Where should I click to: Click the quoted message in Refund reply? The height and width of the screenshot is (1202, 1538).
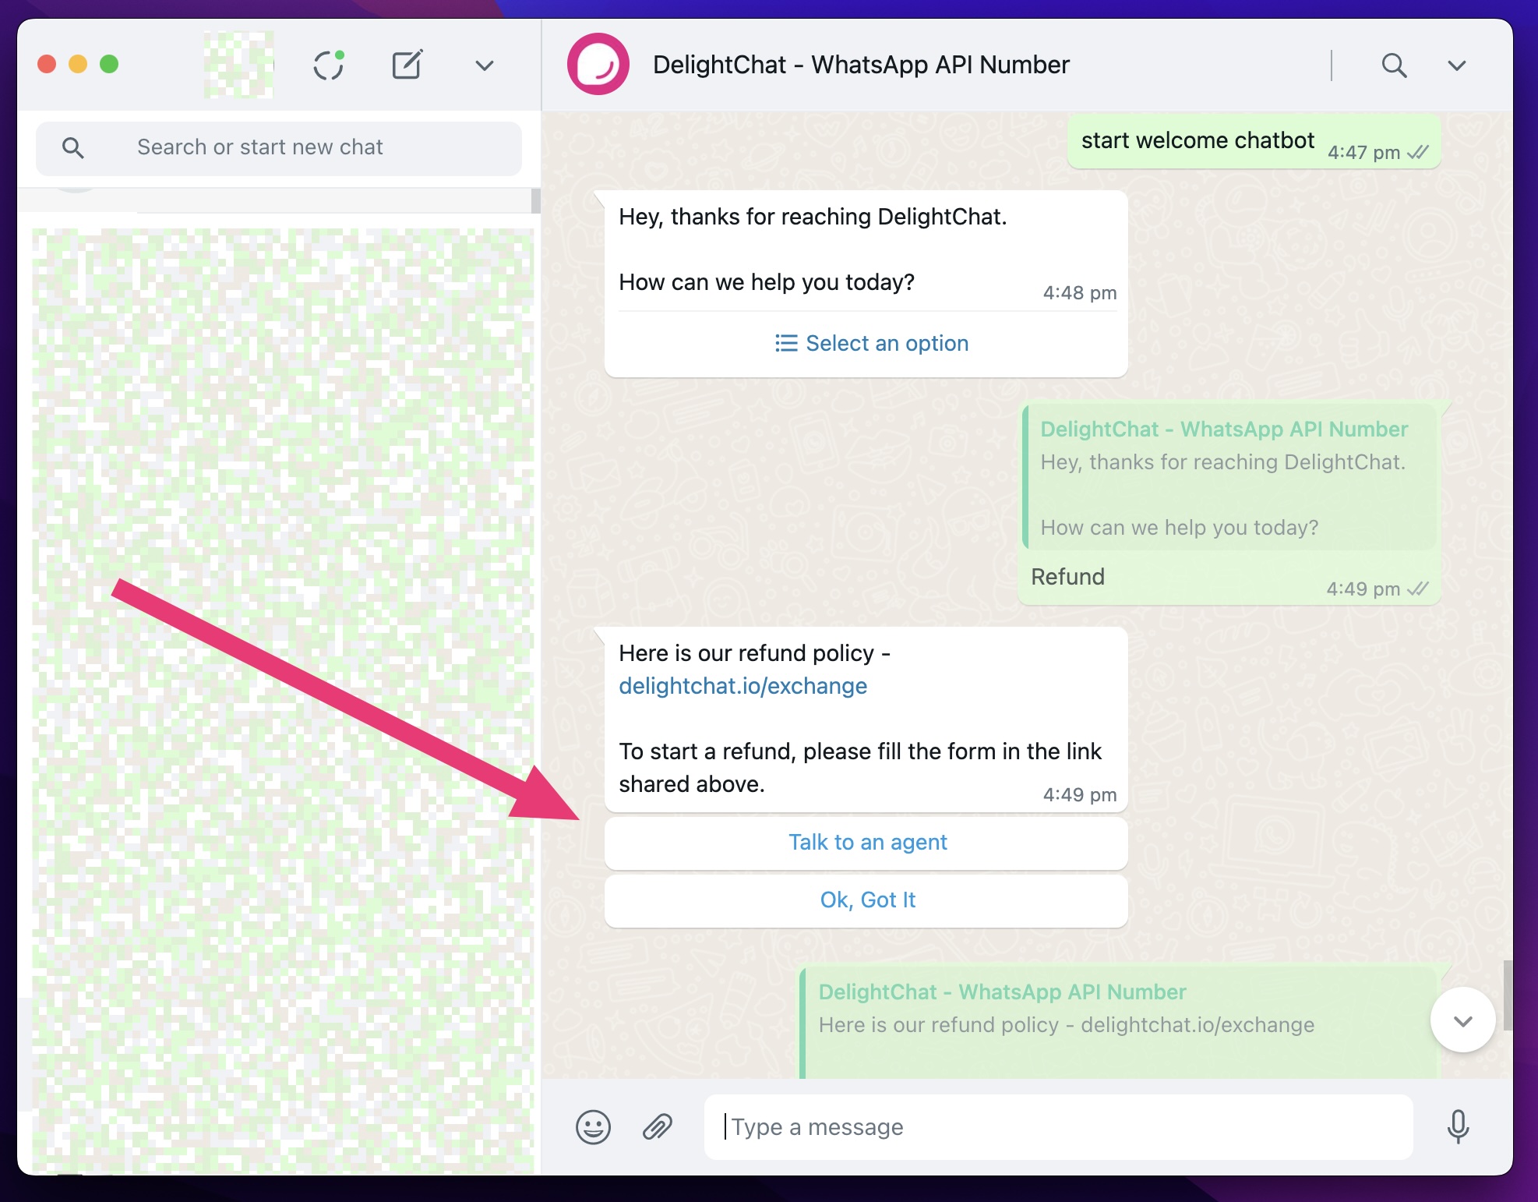tap(1229, 478)
